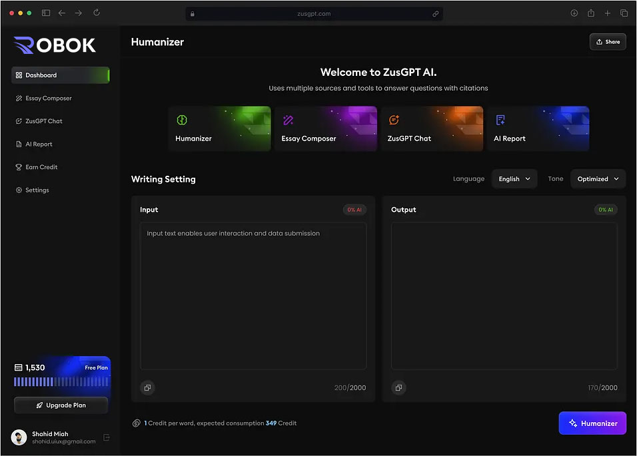Open the browser downloads icon
Image resolution: width=637 pixels, height=456 pixels.
tap(574, 13)
